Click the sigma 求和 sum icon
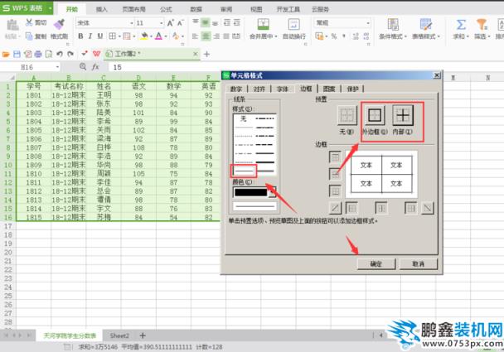 (x=461, y=24)
